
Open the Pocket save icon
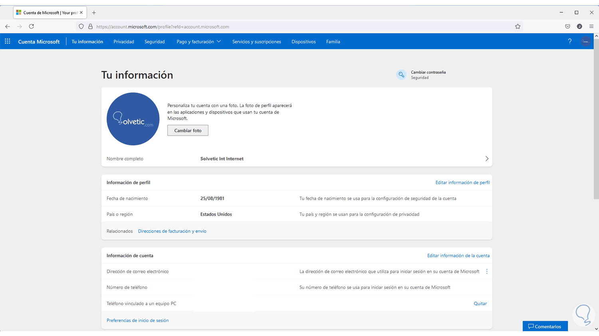pos(567,26)
